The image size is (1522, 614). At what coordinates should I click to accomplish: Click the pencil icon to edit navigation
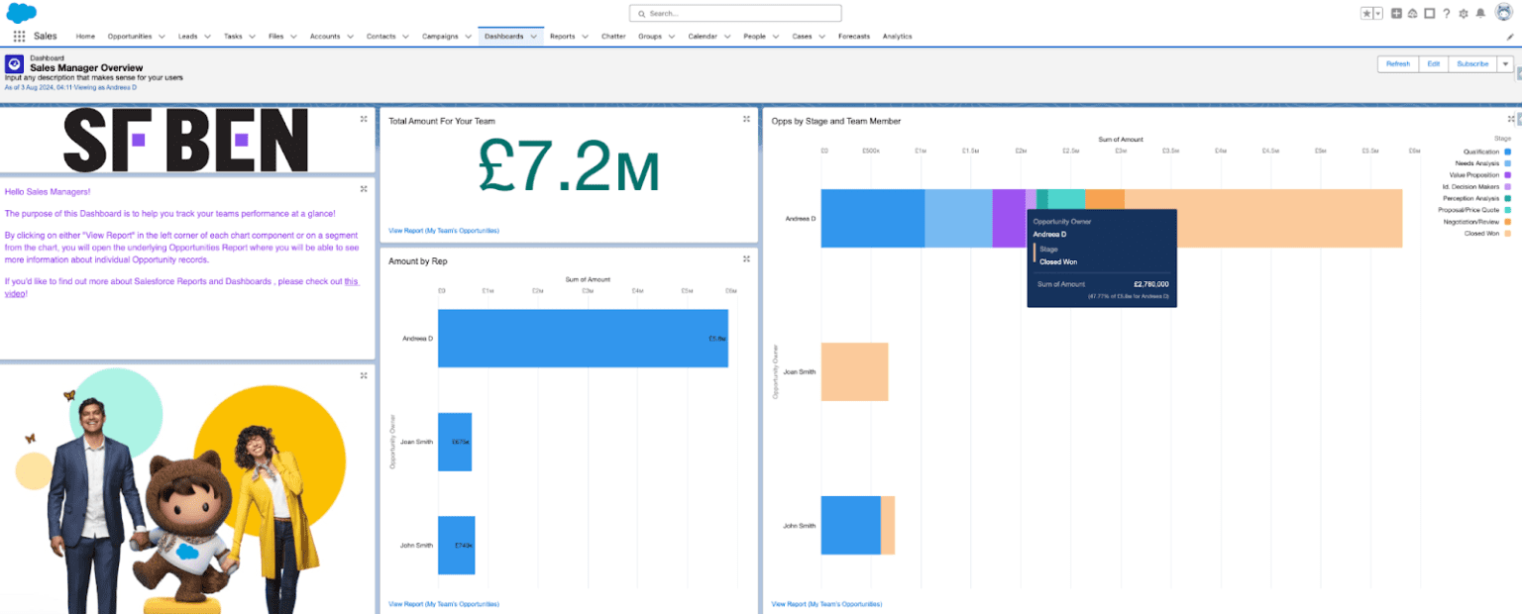(1510, 37)
